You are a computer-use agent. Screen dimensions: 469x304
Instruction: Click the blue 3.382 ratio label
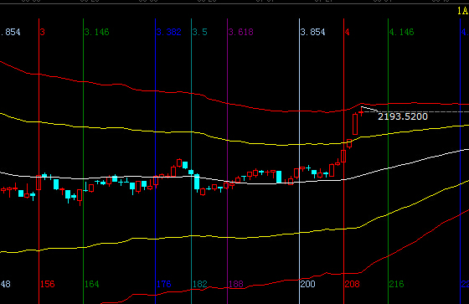[x=169, y=32]
